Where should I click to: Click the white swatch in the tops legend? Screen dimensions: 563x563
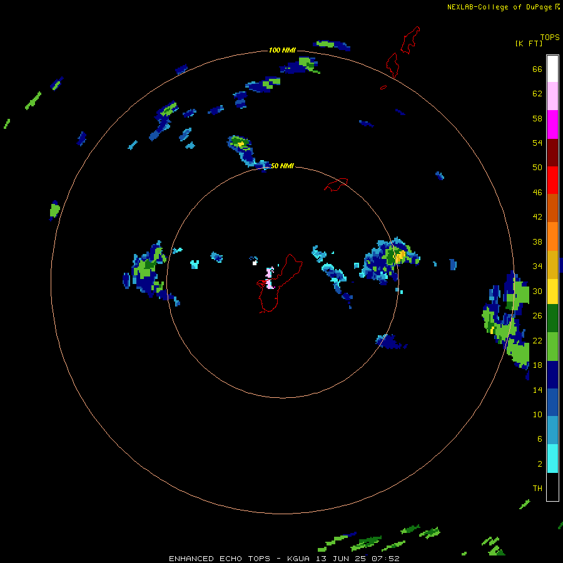(x=552, y=69)
